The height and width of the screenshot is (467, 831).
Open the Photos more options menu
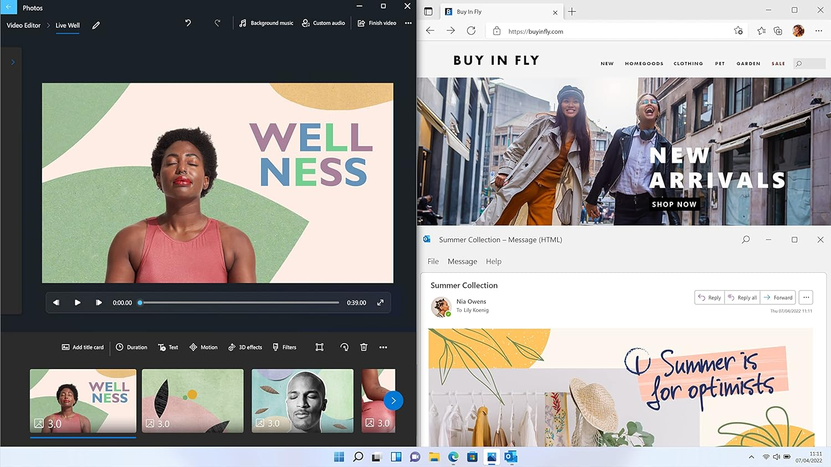[x=408, y=23]
